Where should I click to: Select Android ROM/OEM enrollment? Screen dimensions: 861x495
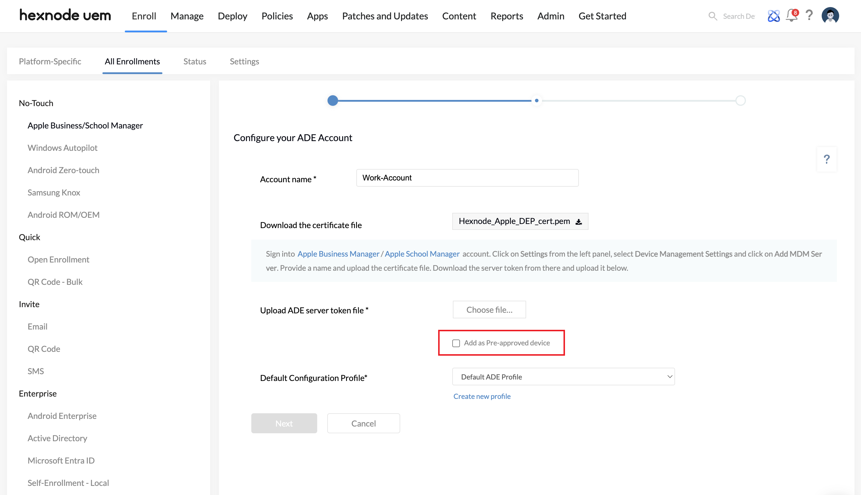64,215
